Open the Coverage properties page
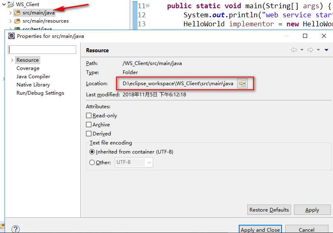Viewport: 333px width, 233px height. 28,68
